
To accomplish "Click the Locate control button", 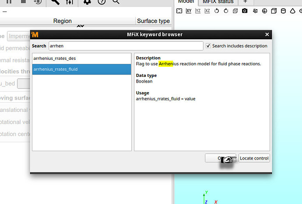I will (254, 158).
